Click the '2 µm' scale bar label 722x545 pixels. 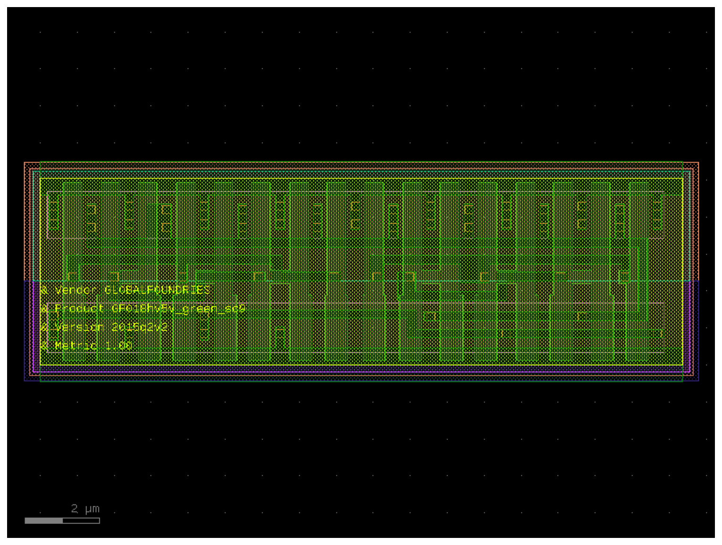click(85, 509)
